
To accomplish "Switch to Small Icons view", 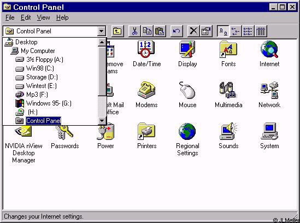I will tap(236, 31).
